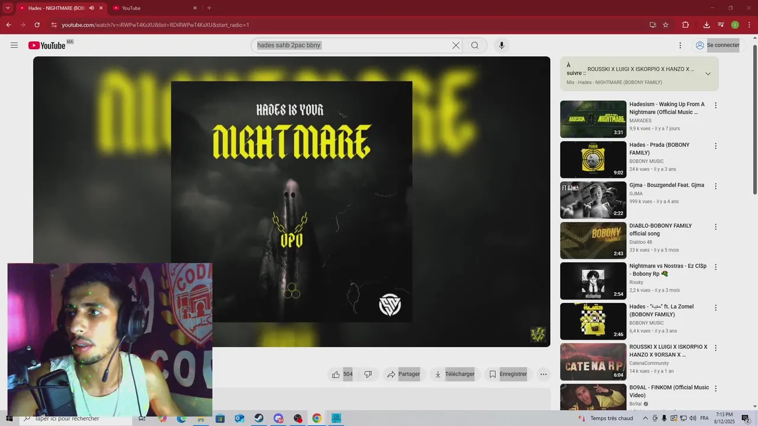Image resolution: width=758 pixels, height=426 pixels.
Task: Play the Hadesism Waking Up thumbnail
Action: click(593, 120)
